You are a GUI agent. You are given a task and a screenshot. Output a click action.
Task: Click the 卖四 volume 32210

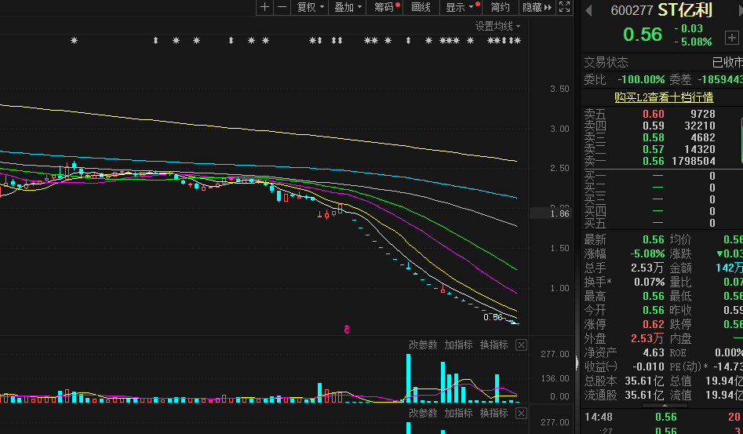(699, 126)
